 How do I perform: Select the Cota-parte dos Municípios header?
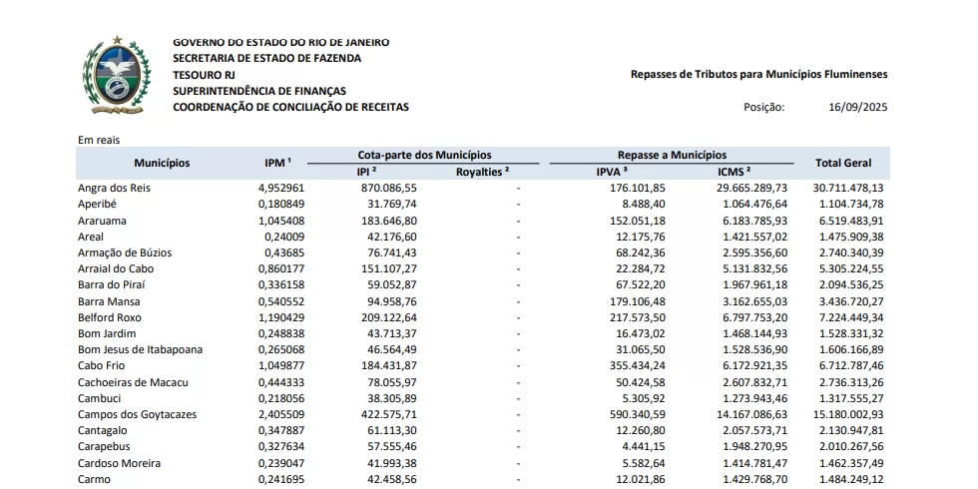coord(424,156)
